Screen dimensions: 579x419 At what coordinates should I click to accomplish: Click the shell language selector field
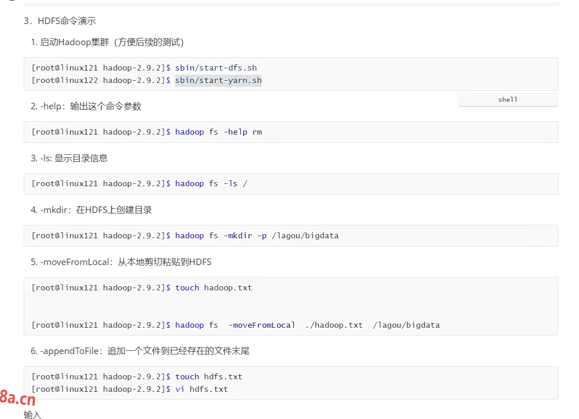tap(507, 100)
